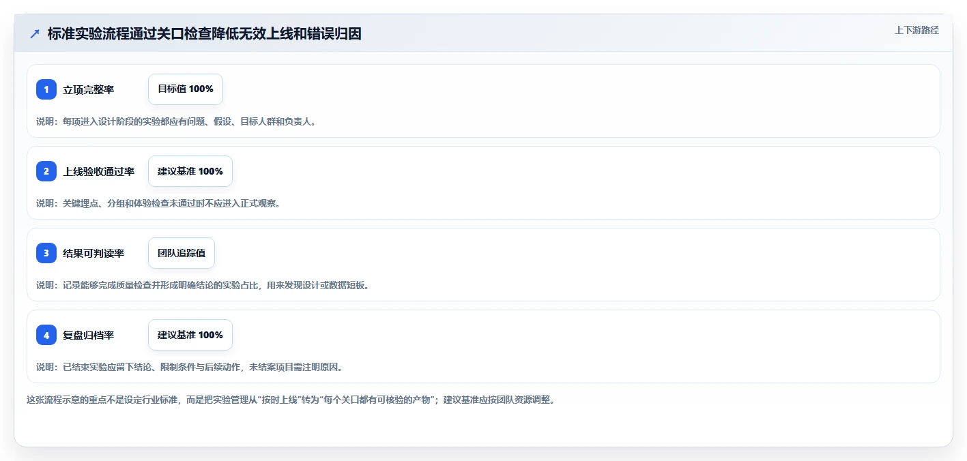Click 建议基准 100% pill in 复盘归档率 row
The image size is (967, 461).
190,335
